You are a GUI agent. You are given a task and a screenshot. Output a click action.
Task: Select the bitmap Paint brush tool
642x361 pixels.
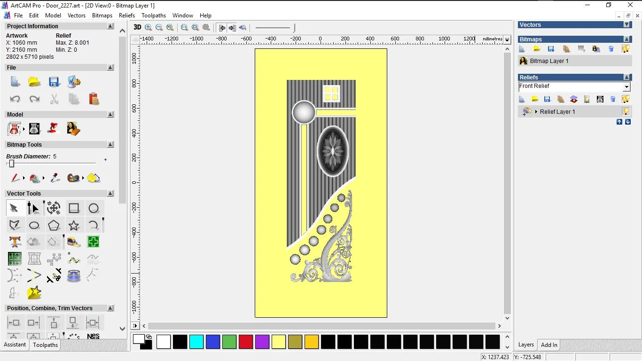[x=15, y=178]
